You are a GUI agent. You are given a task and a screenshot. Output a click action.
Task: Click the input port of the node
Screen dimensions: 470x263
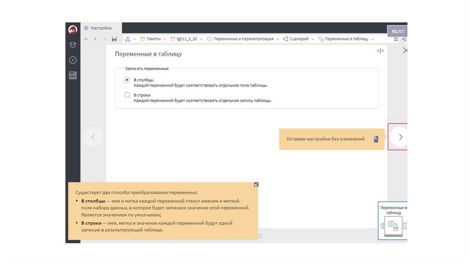(382, 226)
